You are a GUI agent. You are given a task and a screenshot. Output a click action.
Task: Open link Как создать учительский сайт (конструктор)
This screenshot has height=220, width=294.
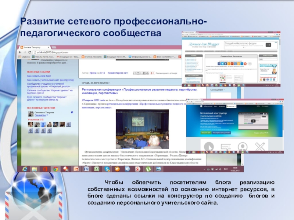click(x=50, y=80)
